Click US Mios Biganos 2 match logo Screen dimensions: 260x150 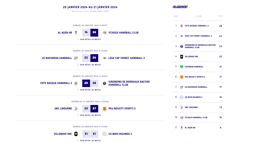[104, 134]
